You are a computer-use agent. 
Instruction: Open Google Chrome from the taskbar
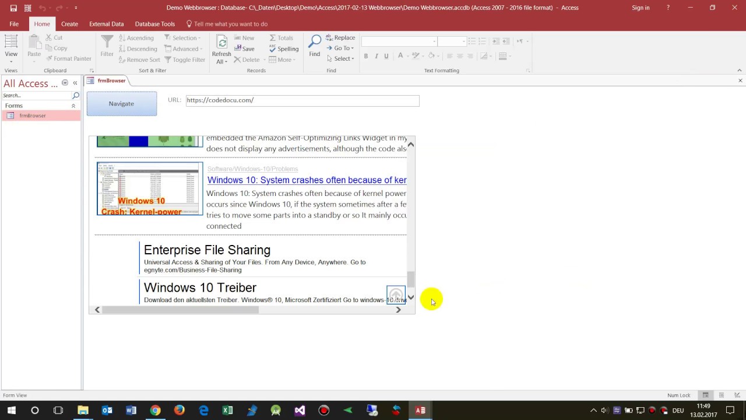tap(155, 410)
